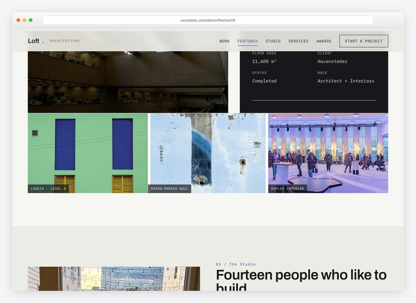Open the Board-Marked Wall photo
Image resolution: width=416 pixels, height=303 pixels.
tap(208, 153)
